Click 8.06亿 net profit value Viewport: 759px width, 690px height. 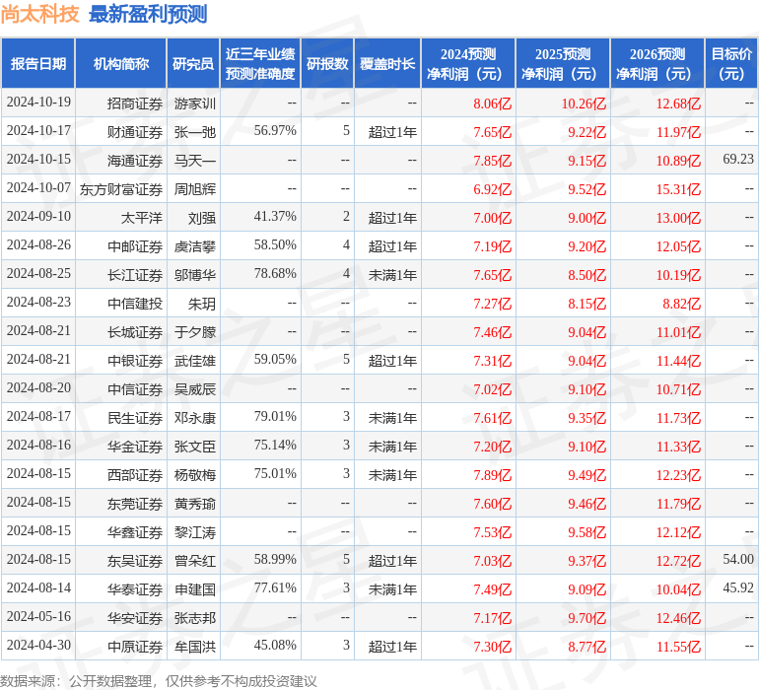click(x=492, y=103)
